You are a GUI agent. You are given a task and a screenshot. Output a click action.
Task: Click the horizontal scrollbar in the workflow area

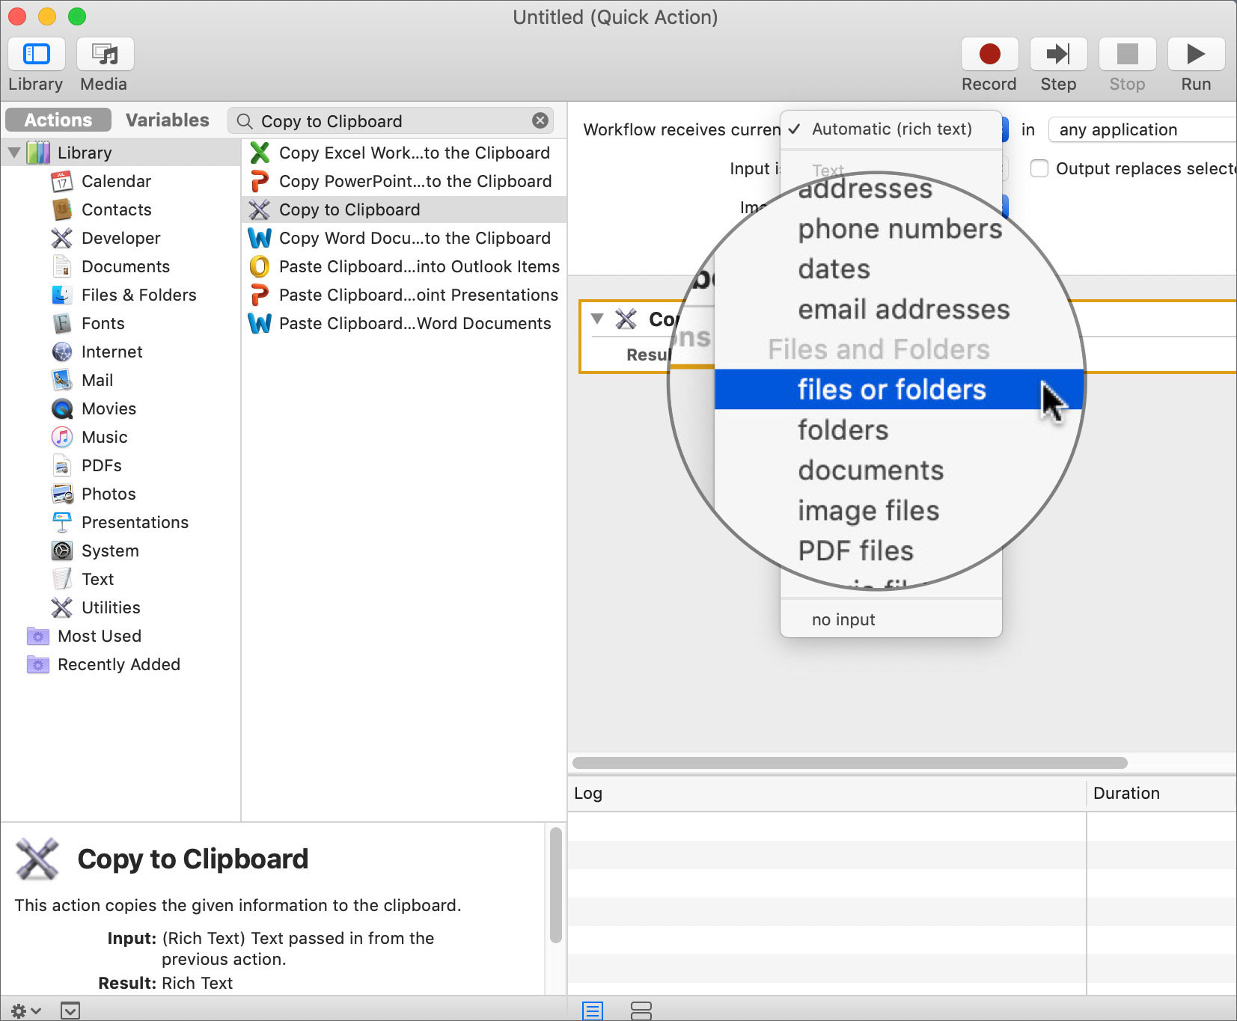tap(849, 762)
